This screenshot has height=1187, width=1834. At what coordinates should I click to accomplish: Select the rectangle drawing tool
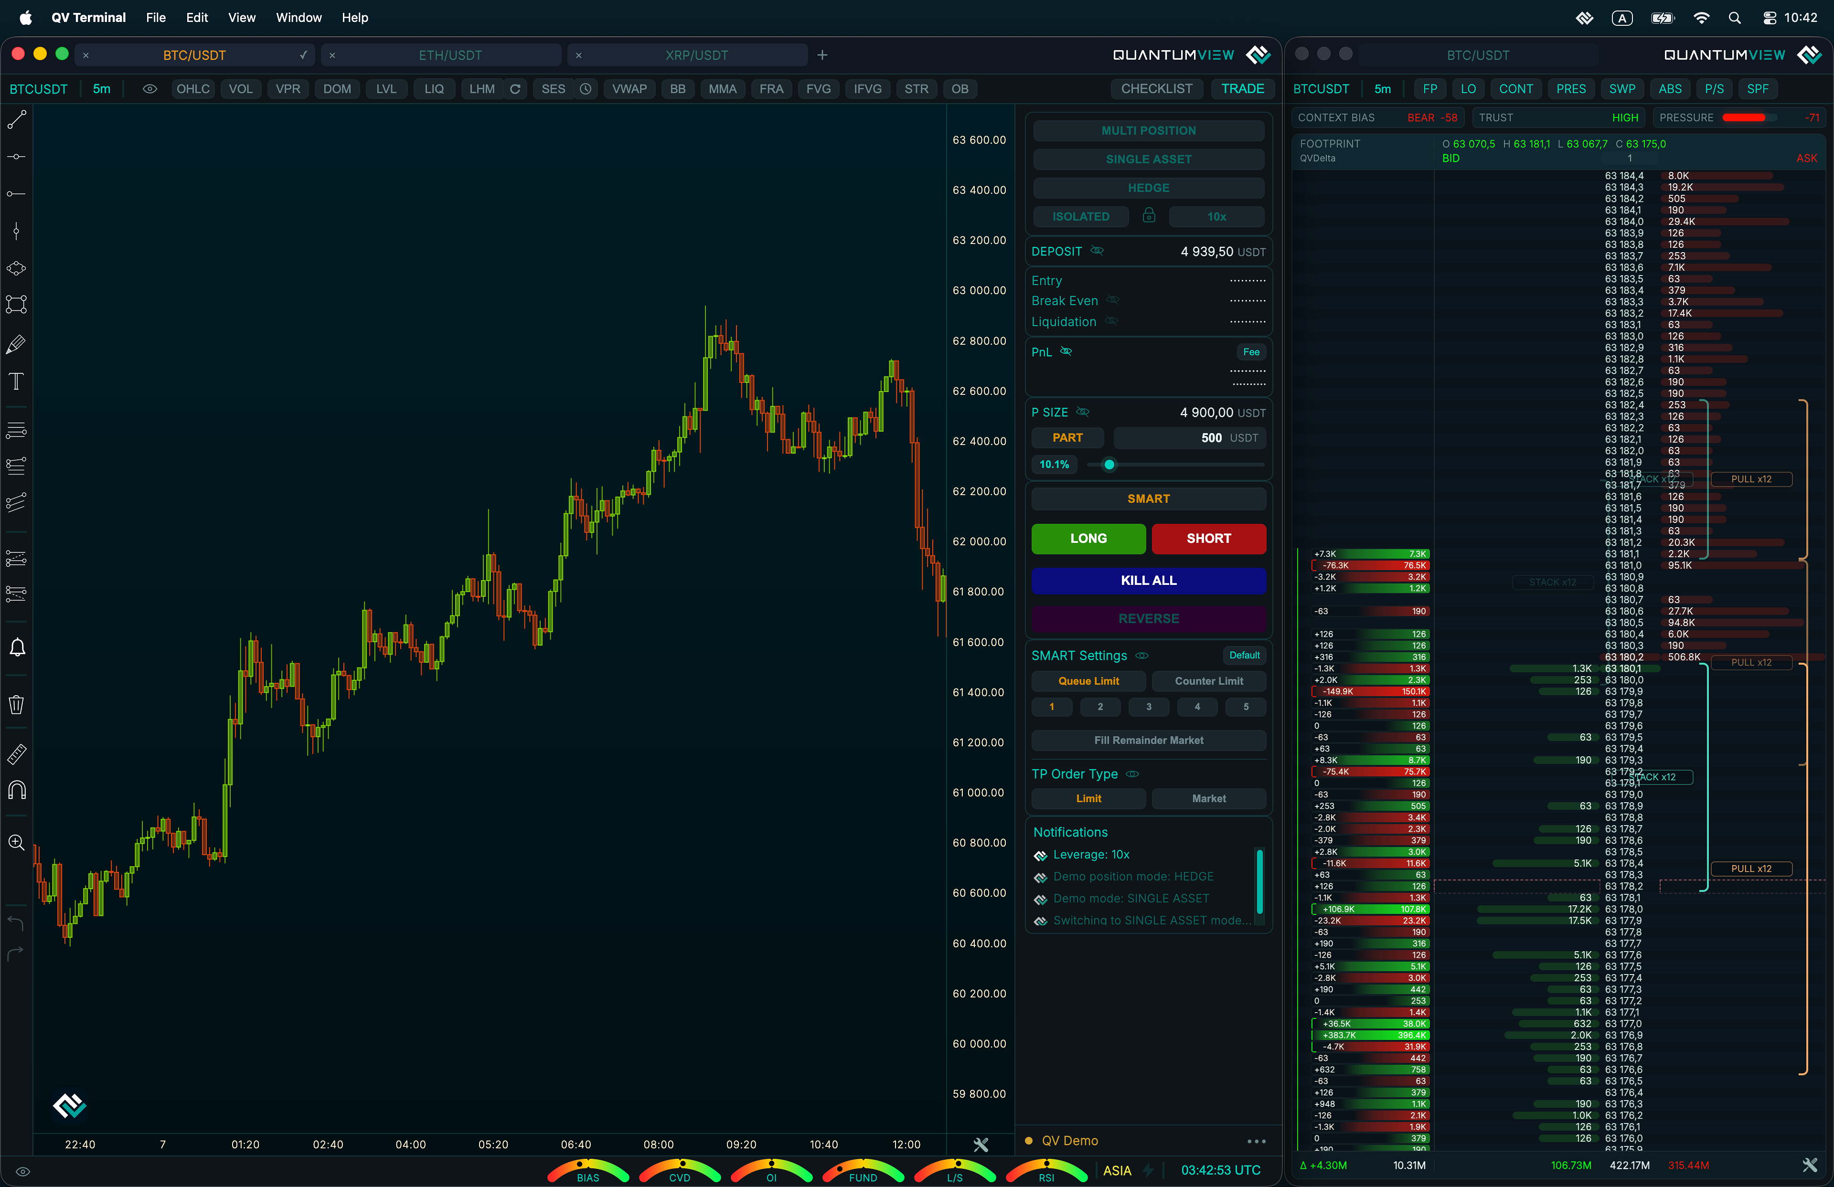coord(16,305)
